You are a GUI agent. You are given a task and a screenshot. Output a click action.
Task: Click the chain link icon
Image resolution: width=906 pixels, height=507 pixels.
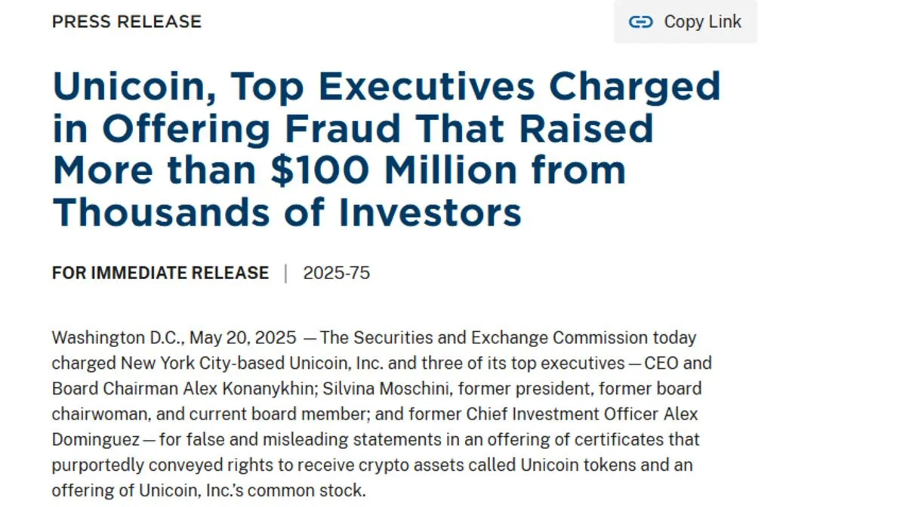click(640, 22)
